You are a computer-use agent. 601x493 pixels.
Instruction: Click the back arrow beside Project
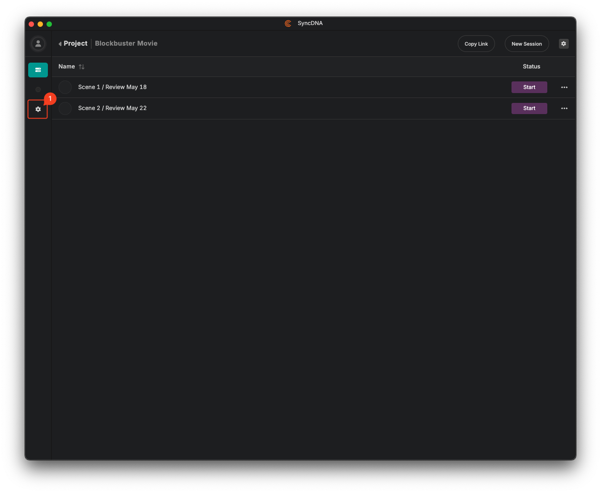[x=60, y=44]
